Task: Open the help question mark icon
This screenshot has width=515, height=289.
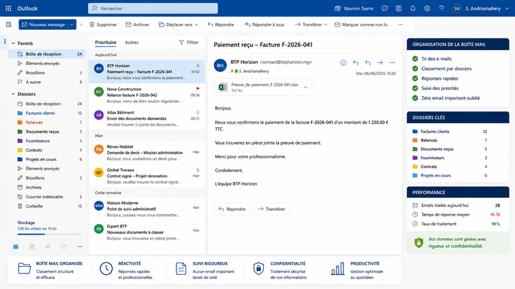Action: tap(442, 8)
